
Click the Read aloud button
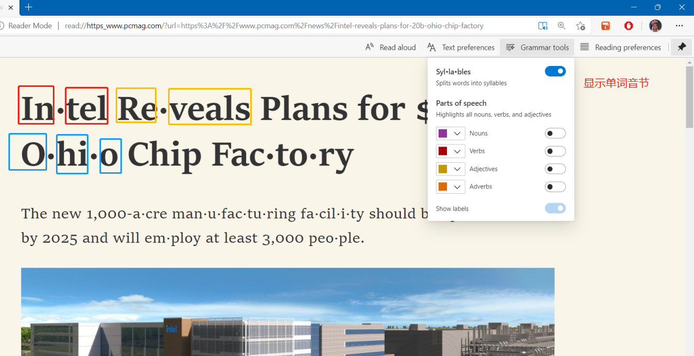point(390,47)
